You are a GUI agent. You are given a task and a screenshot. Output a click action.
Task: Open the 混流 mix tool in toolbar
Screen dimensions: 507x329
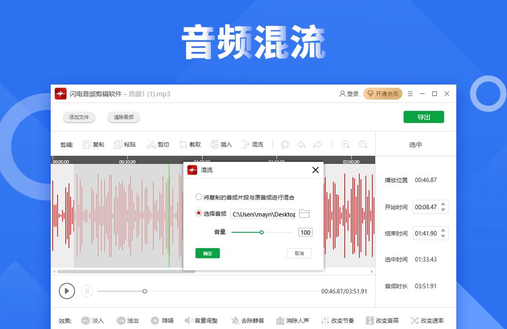pyautogui.click(x=252, y=144)
